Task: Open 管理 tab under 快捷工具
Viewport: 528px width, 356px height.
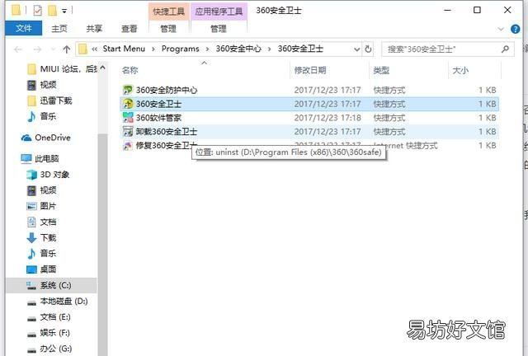Action: pyautogui.click(x=168, y=28)
